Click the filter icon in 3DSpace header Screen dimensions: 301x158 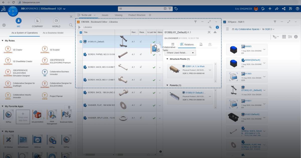point(275,22)
